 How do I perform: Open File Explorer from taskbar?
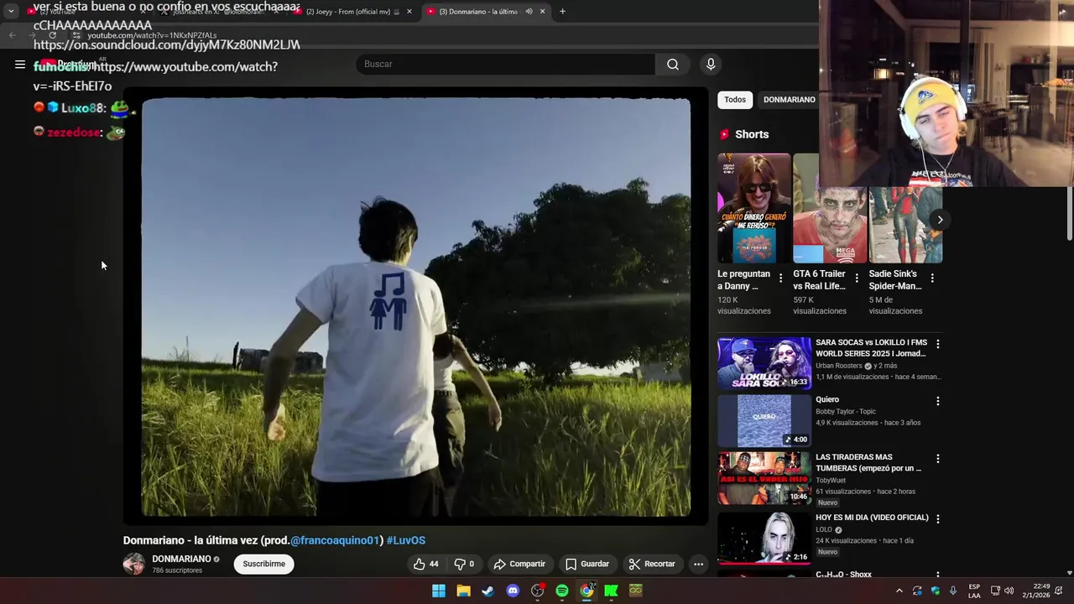pos(463,591)
